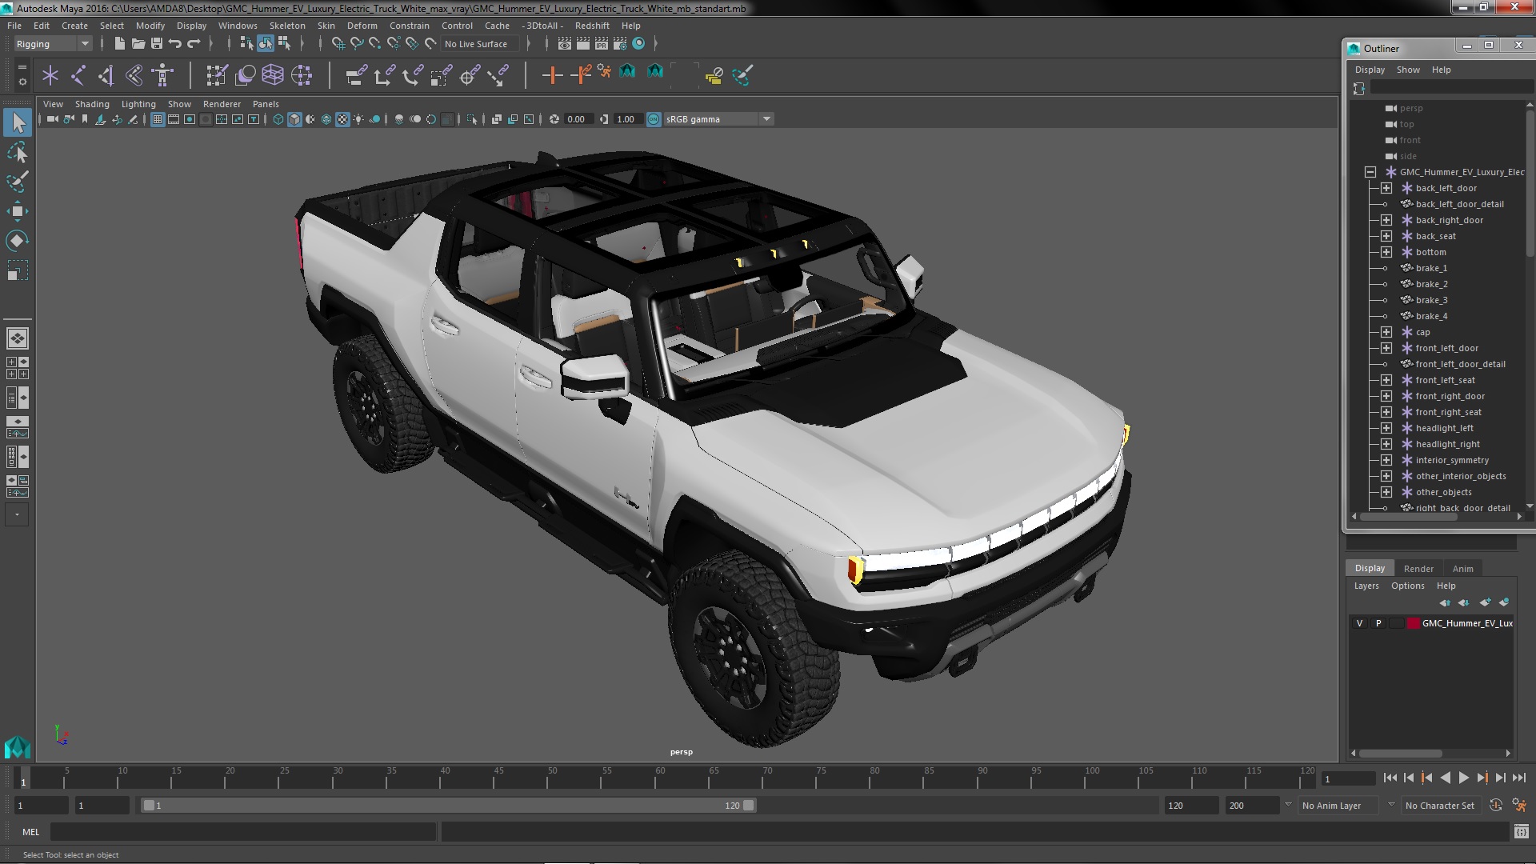The width and height of the screenshot is (1536, 864).
Task: Click the Lasso Select tool
Action: tap(17, 152)
